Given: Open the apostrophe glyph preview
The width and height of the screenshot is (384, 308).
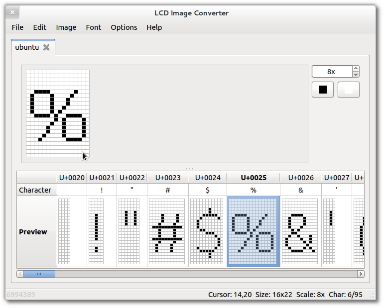Looking at the screenshot, I should [x=329, y=231].
